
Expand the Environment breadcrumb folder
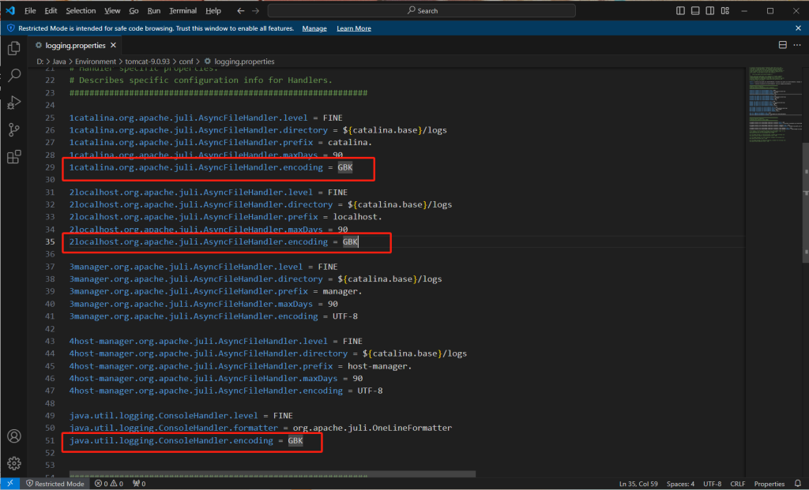(x=96, y=62)
